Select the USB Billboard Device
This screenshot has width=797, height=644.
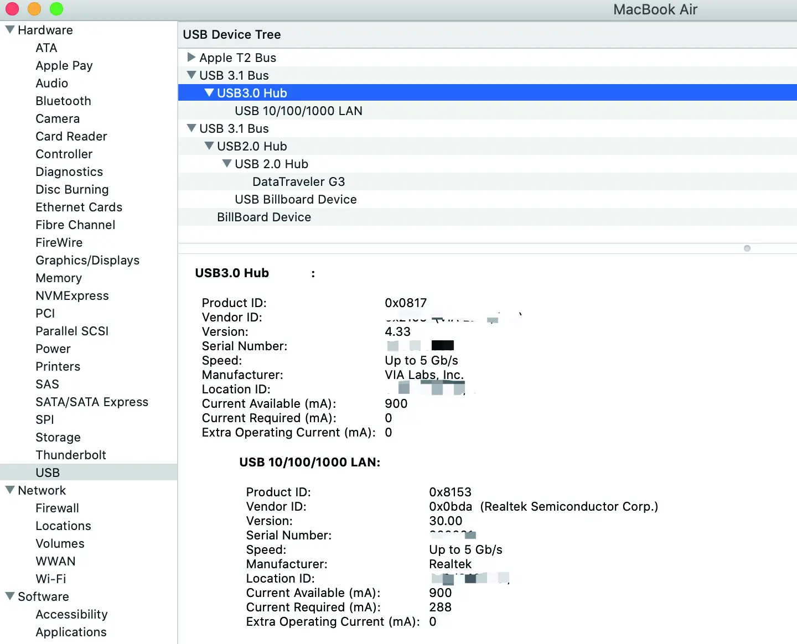(296, 199)
